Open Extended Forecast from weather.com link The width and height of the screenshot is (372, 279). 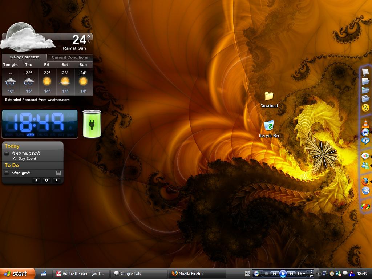37,100
